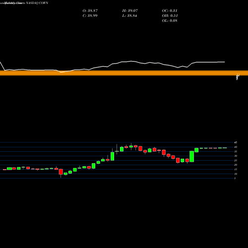
Task: Select the close value C: 38.99
Action: pos(90,16)
